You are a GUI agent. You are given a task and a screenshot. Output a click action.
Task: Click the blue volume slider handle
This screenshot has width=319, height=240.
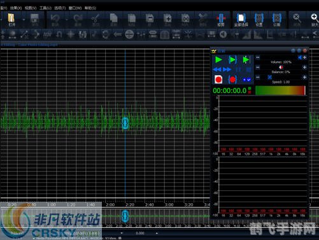[x=299, y=57]
